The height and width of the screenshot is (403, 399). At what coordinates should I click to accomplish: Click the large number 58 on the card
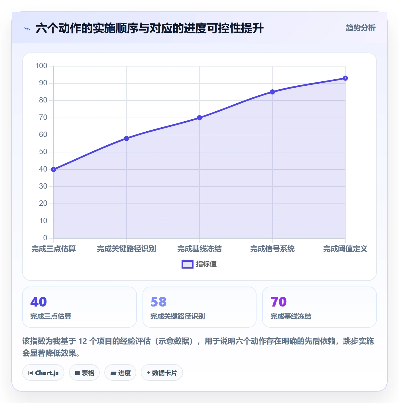(158, 302)
